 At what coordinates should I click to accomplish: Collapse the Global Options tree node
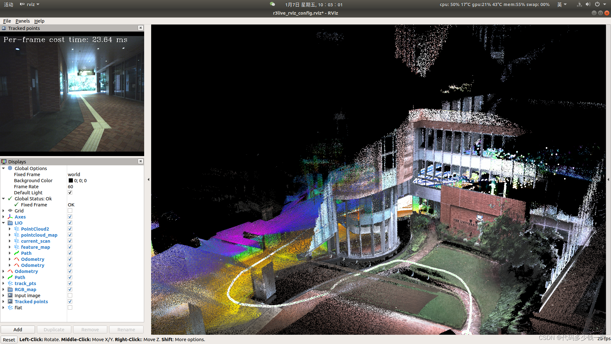pyautogui.click(x=4, y=168)
